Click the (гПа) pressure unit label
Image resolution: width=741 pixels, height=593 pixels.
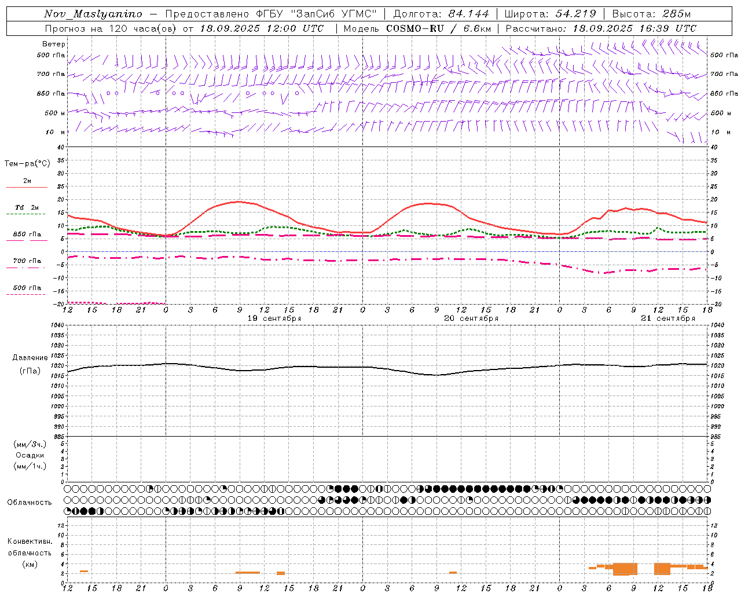click(x=30, y=371)
